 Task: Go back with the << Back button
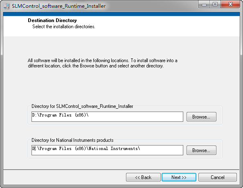tap(143, 177)
